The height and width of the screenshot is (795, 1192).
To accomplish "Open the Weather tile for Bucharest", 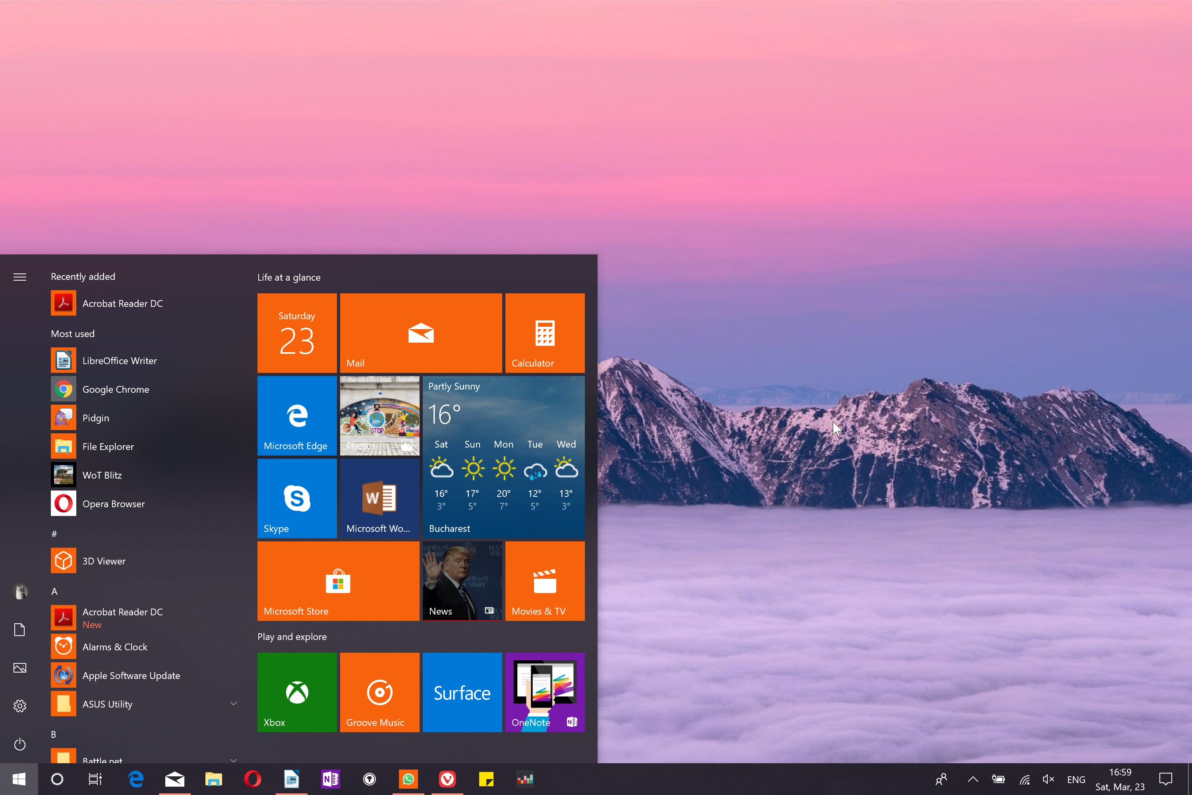I will (504, 457).
